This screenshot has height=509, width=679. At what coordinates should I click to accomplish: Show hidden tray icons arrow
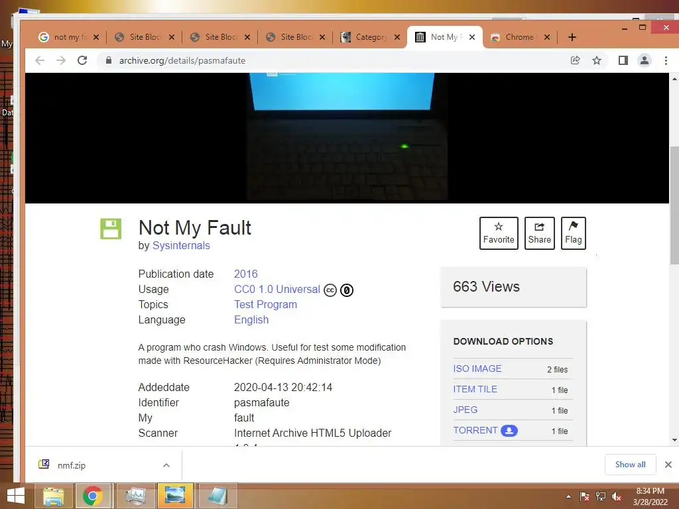click(x=568, y=496)
